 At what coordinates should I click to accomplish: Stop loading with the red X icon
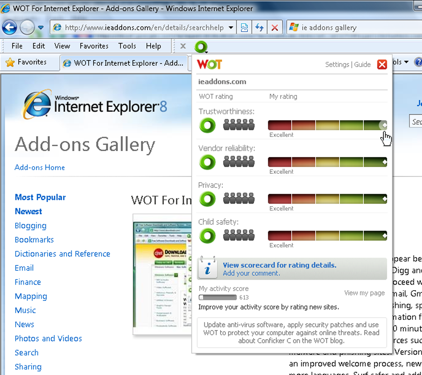275,27
